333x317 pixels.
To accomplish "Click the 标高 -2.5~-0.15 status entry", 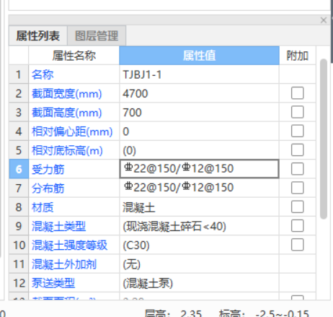I will coord(264,313).
